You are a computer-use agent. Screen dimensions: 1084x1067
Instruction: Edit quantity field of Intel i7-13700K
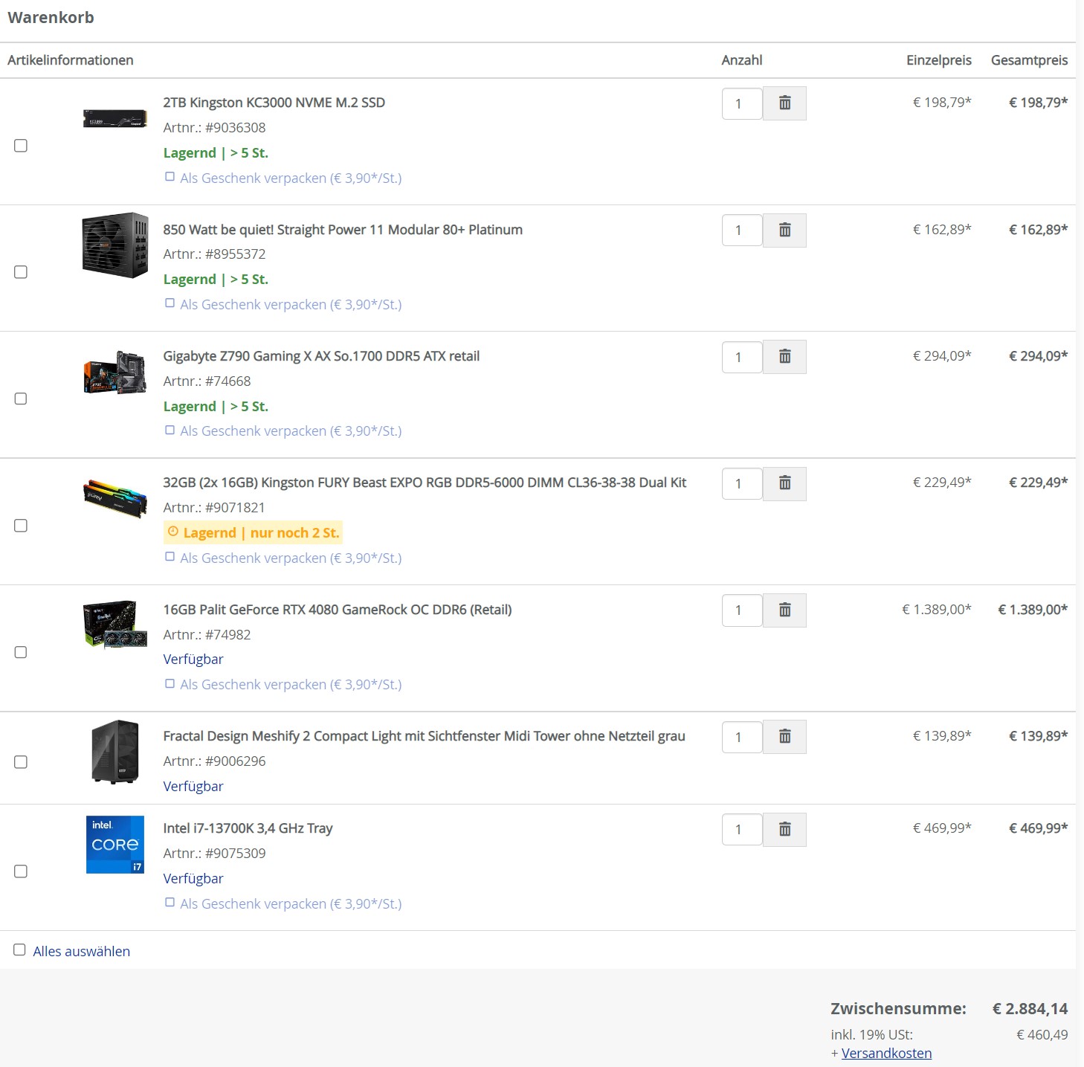tap(742, 830)
